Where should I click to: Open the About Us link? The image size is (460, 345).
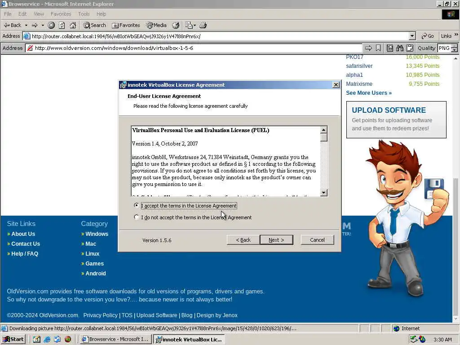(23, 234)
